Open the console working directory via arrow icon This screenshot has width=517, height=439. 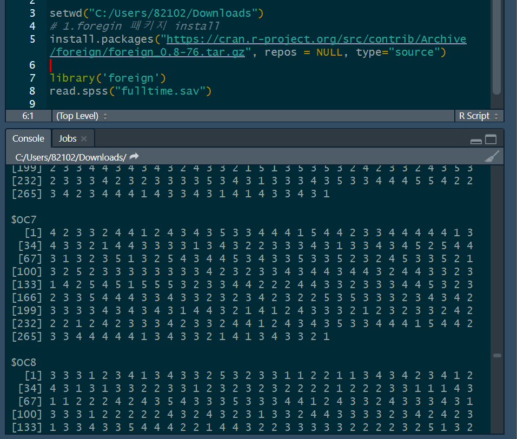pyautogui.click(x=134, y=157)
